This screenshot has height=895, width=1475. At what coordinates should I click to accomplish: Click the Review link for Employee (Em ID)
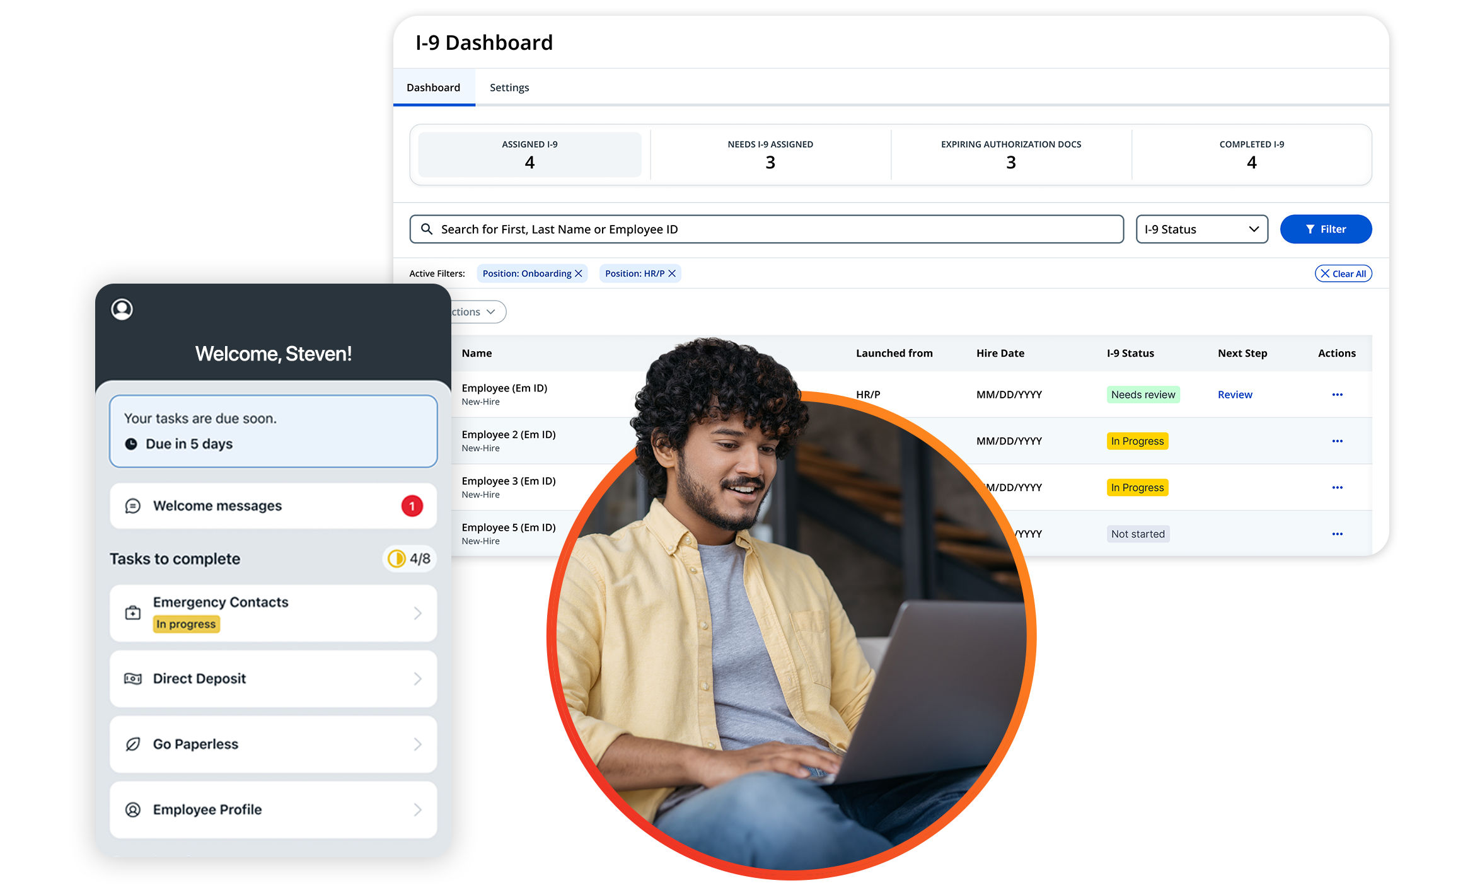click(x=1235, y=395)
